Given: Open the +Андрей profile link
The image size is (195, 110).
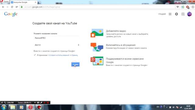Looking at the screenshot, I should 162,14.
